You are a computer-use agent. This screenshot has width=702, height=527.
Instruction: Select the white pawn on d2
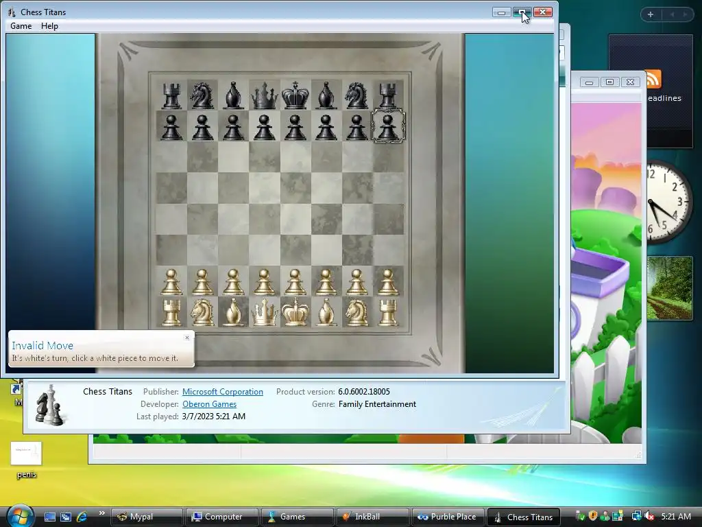click(x=264, y=282)
